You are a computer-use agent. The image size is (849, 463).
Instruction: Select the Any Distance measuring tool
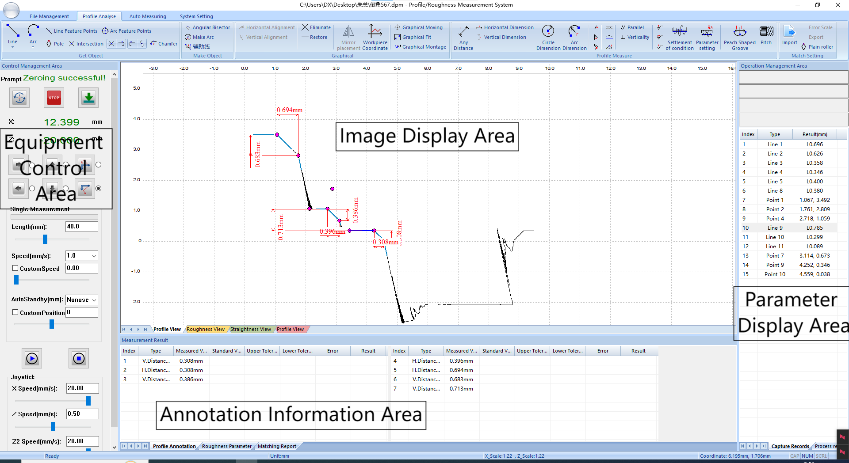click(463, 32)
